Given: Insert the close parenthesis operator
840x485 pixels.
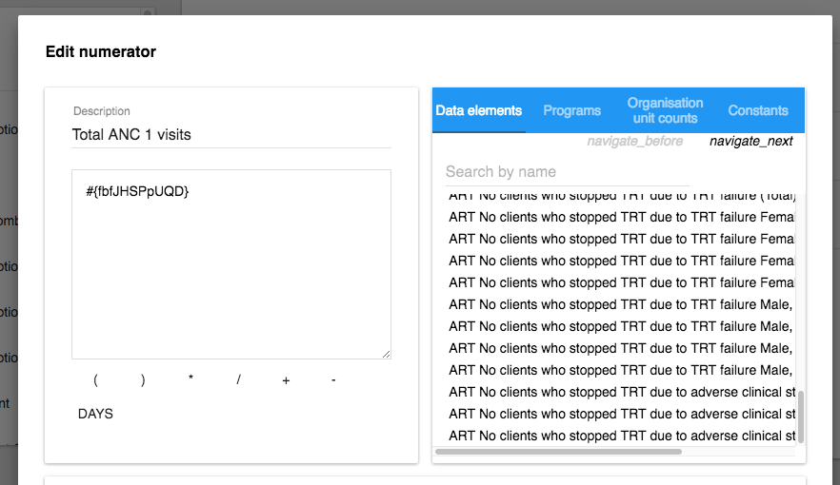Looking at the screenshot, I should 143,380.
